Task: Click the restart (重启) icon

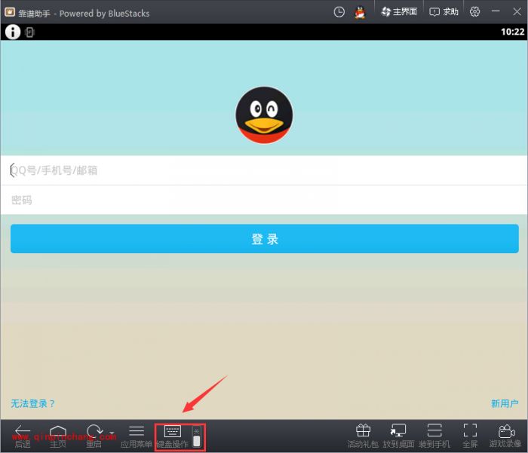Action: pos(94,432)
